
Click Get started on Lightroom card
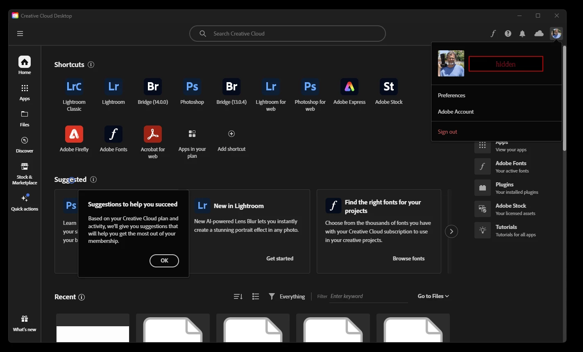coord(280,258)
